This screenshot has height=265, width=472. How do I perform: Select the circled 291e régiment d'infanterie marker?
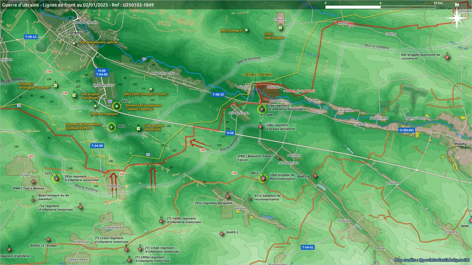pos(56,178)
